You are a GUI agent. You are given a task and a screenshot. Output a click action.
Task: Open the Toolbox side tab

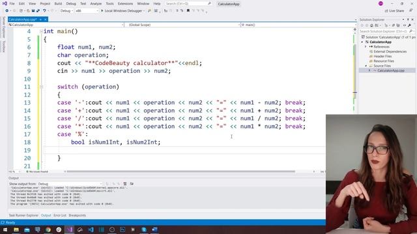click(x=3, y=46)
